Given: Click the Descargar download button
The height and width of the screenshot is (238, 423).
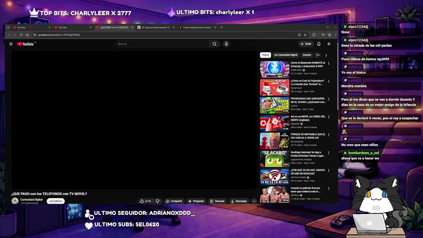Looking at the screenshot, I should pyautogui.click(x=239, y=201).
